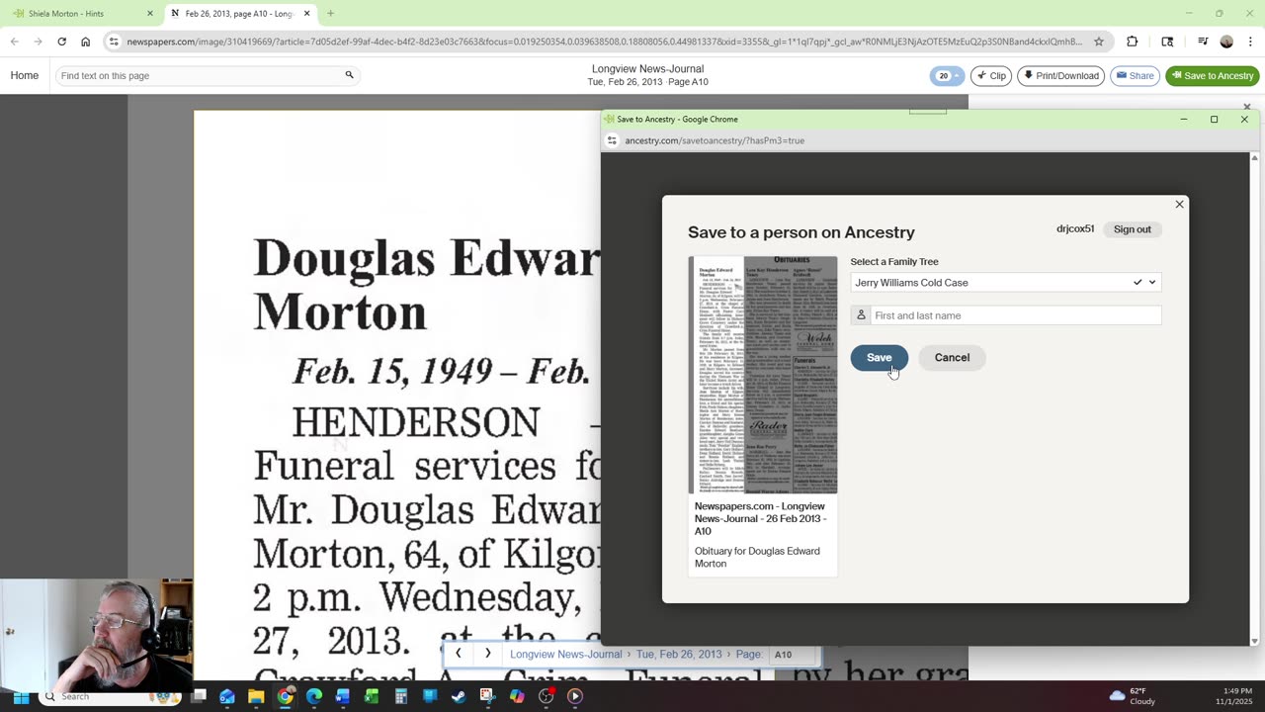Go to previous page with left chevron
This screenshot has width=1265, height=712.
point(458,654)
